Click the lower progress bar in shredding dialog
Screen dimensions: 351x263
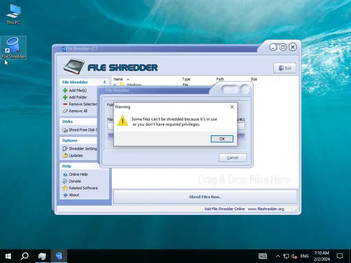tap(176, 137)
